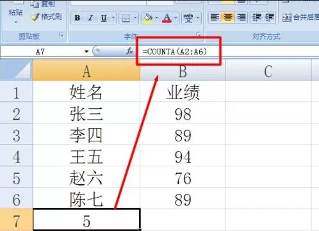Click the cell borders icon
319x231 pixels.
click(126, 18)
